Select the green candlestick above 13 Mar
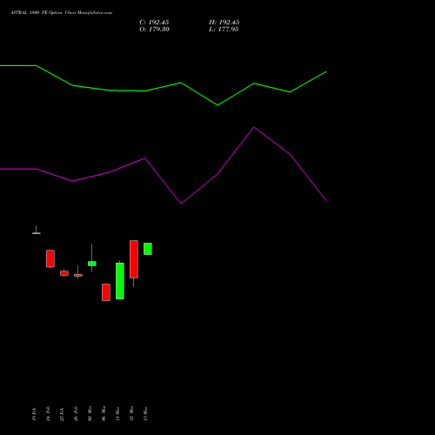This screenshot has height=435, width=435. click(148, 249)
